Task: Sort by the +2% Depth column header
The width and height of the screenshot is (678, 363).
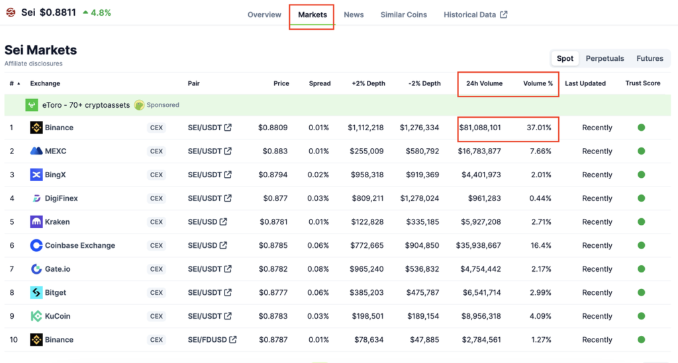Action: pos(368,83)
